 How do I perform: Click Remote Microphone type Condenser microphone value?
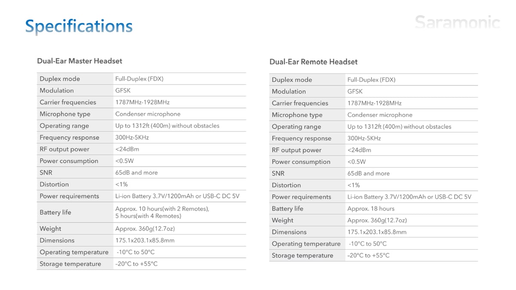click(380, 115)
